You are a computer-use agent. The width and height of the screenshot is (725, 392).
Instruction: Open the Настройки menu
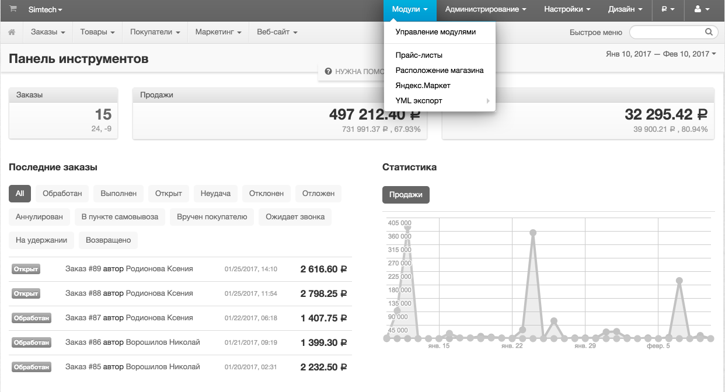pyautogui.click(x=567, y=9)
